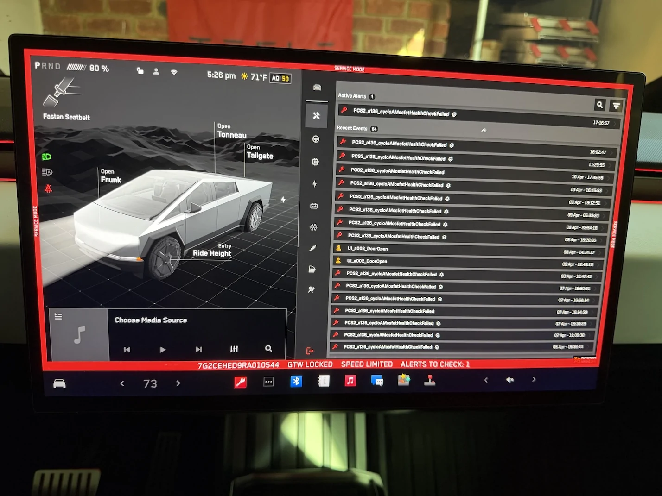Raise volume with right arrow
The image size is (662, 496).
click(534, 379)
